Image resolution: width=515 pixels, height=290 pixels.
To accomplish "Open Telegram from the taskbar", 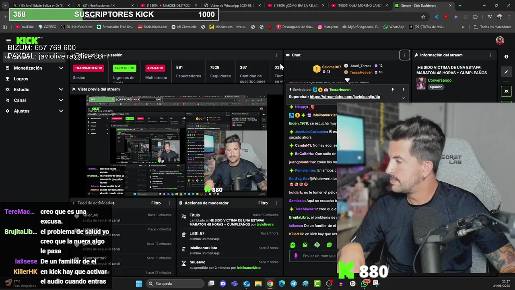I will click(x=294, y=284).
